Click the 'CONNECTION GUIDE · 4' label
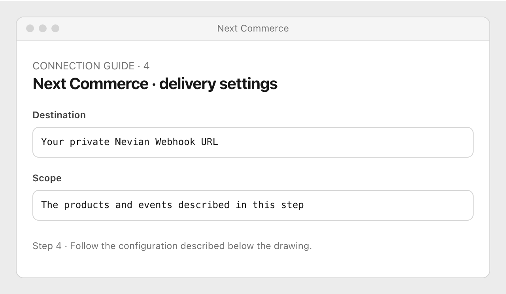 pyautogui.click(x=91, y=66)
